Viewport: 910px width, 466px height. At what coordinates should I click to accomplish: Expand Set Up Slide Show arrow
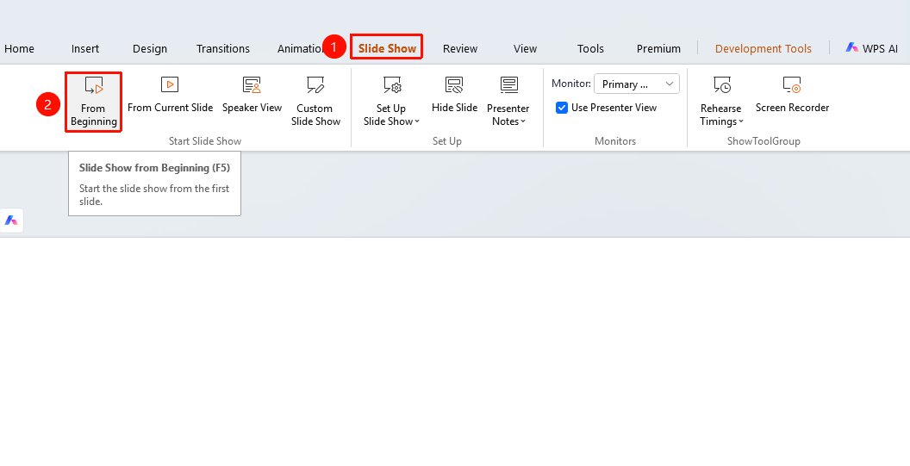[x=417, y=121]
